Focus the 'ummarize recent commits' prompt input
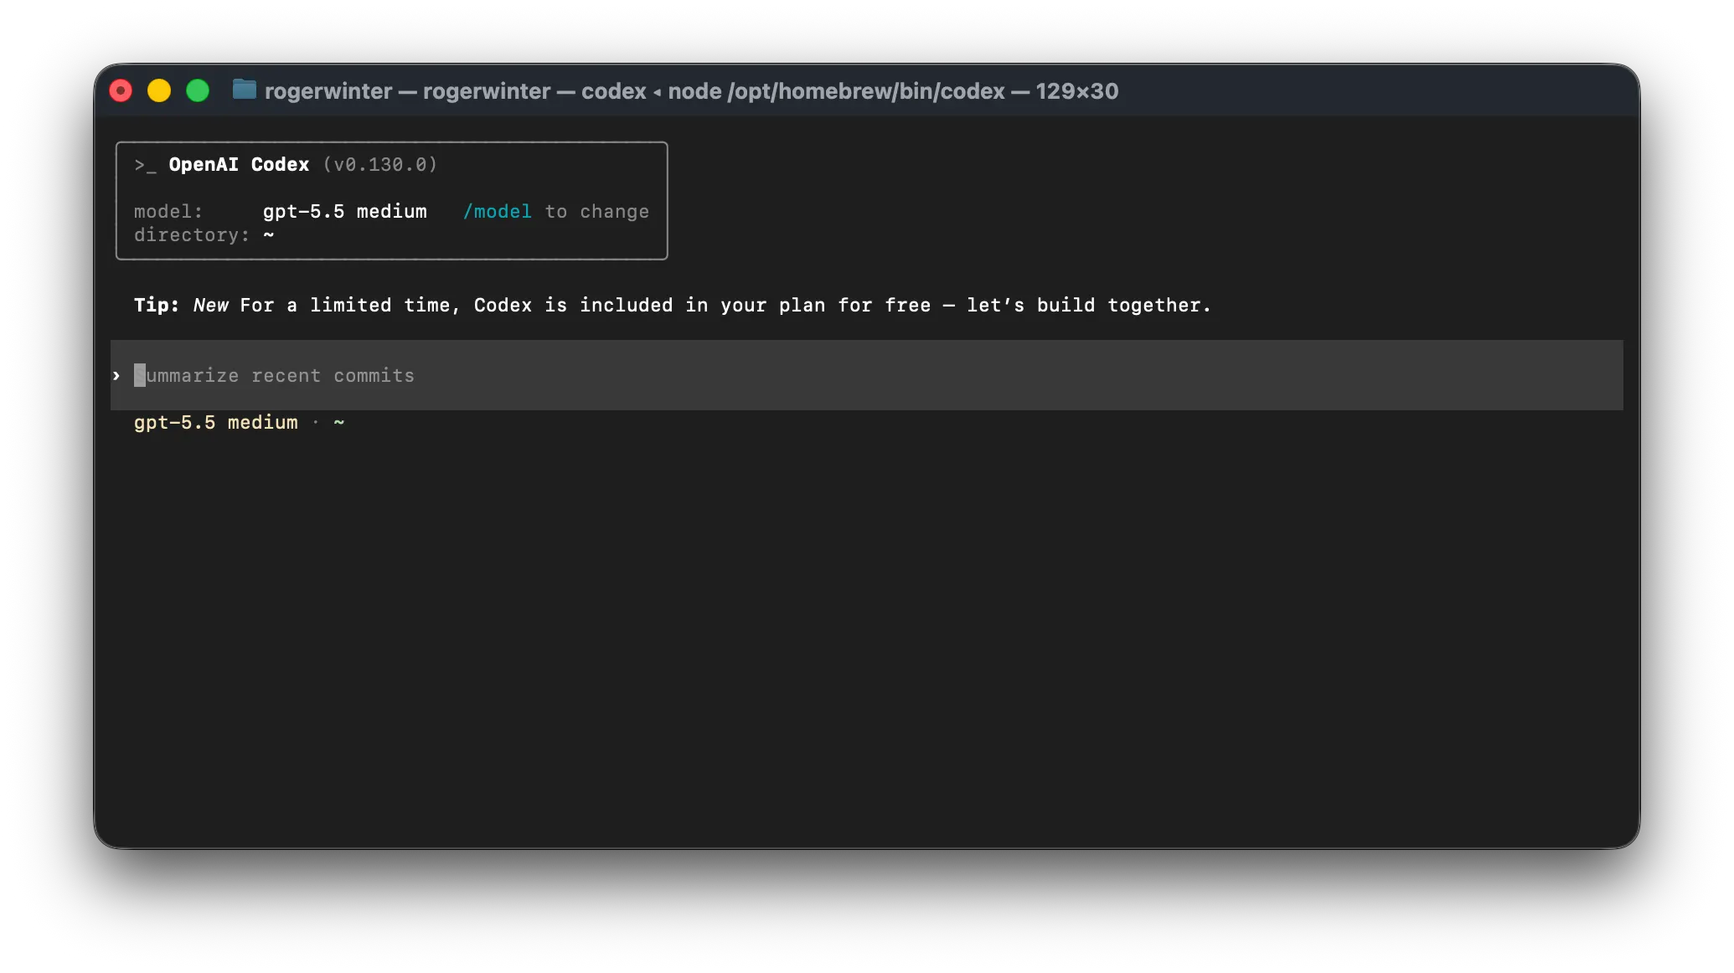1734x973 pixels. click(866, 375)
